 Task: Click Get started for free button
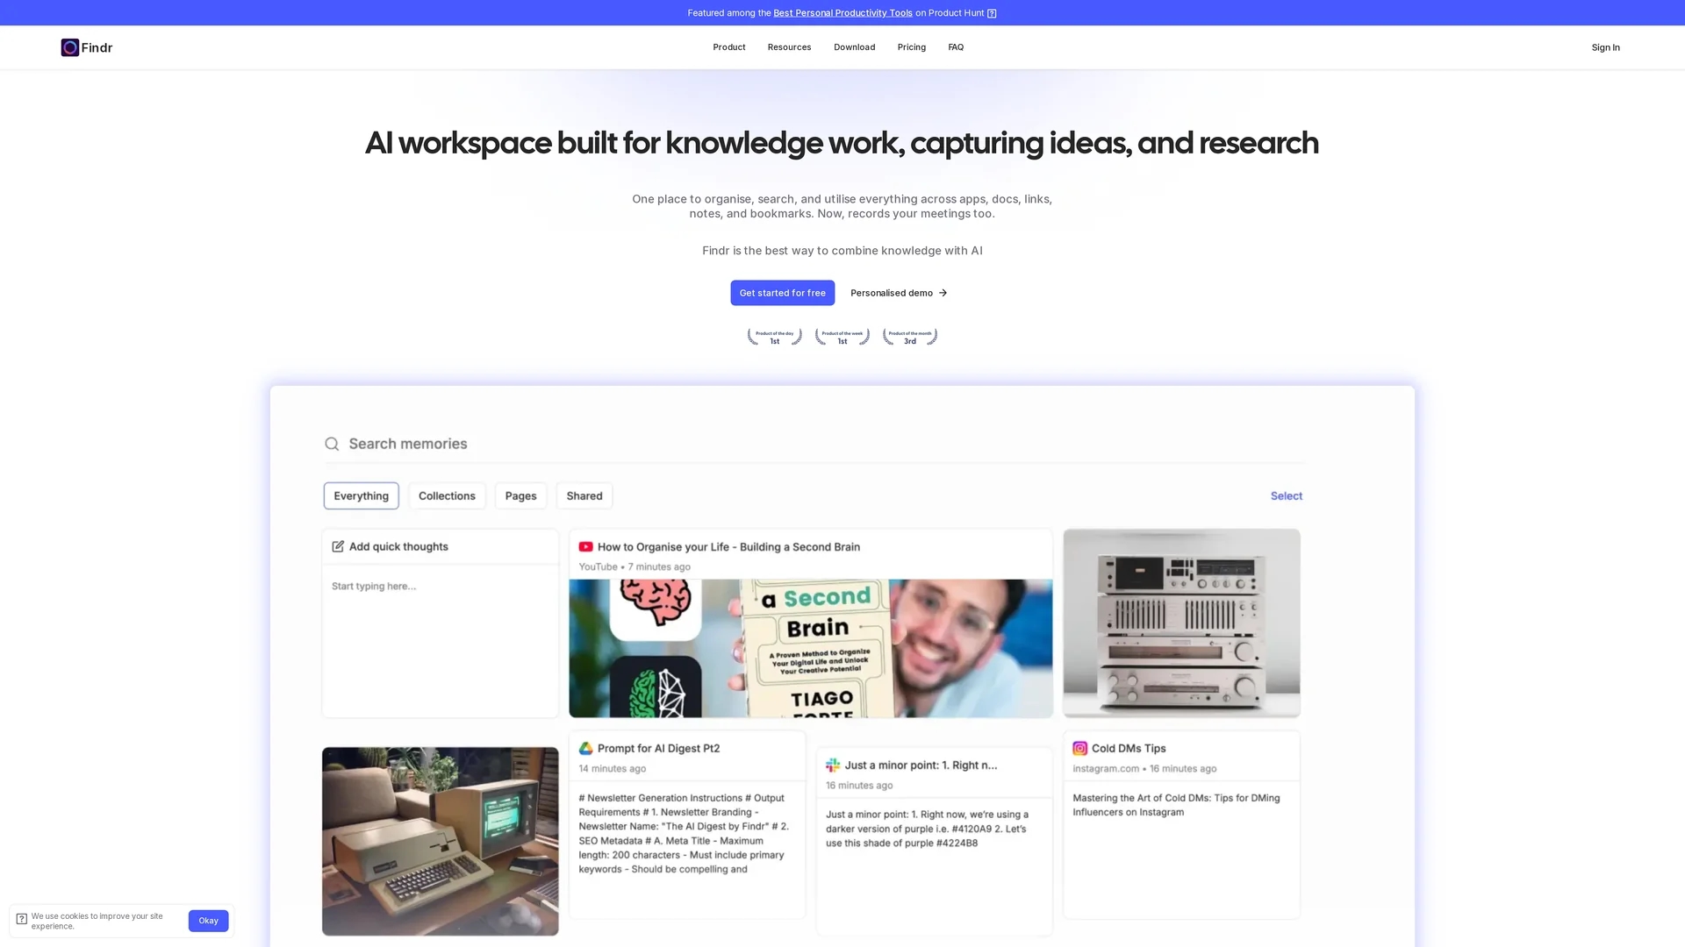tap(782, 293)
